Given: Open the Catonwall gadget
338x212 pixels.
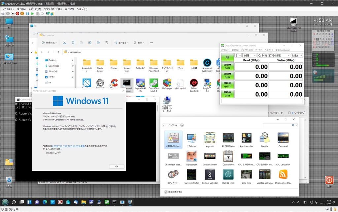Looking at the screenshot, I should click(283, 138).
